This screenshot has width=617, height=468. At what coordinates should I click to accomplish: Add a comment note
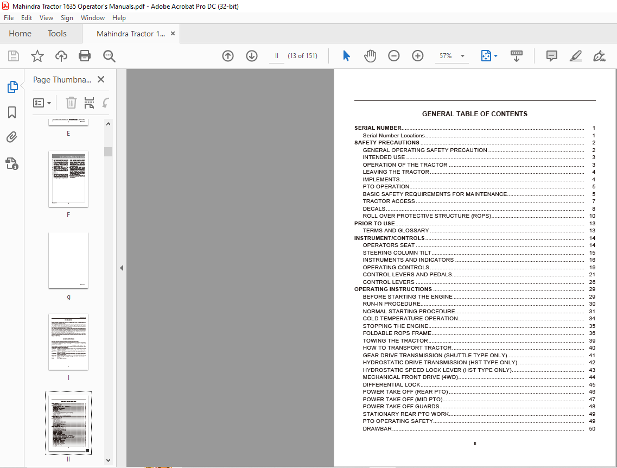552,56
